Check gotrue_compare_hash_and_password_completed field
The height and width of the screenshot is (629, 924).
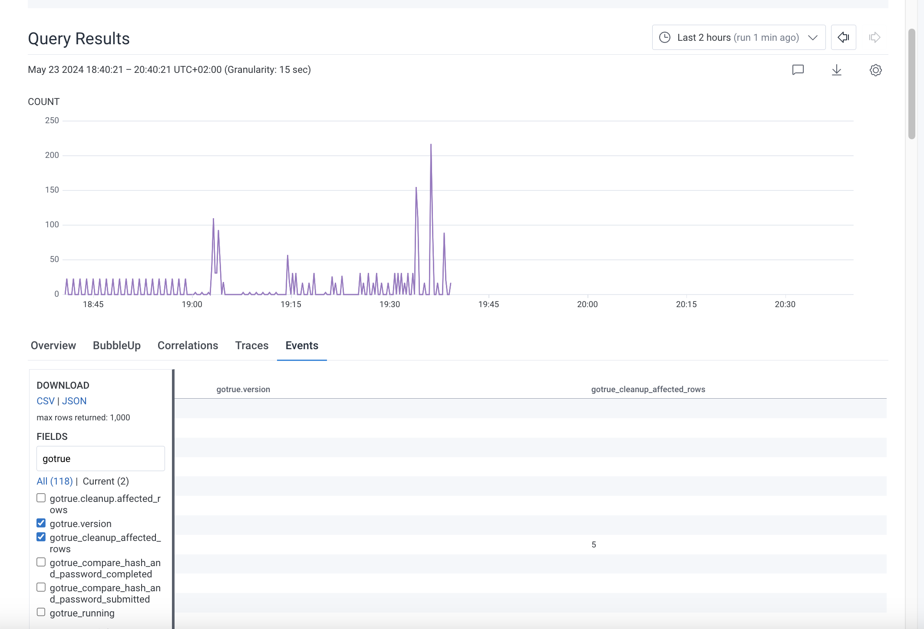click(x=41, y=562)
